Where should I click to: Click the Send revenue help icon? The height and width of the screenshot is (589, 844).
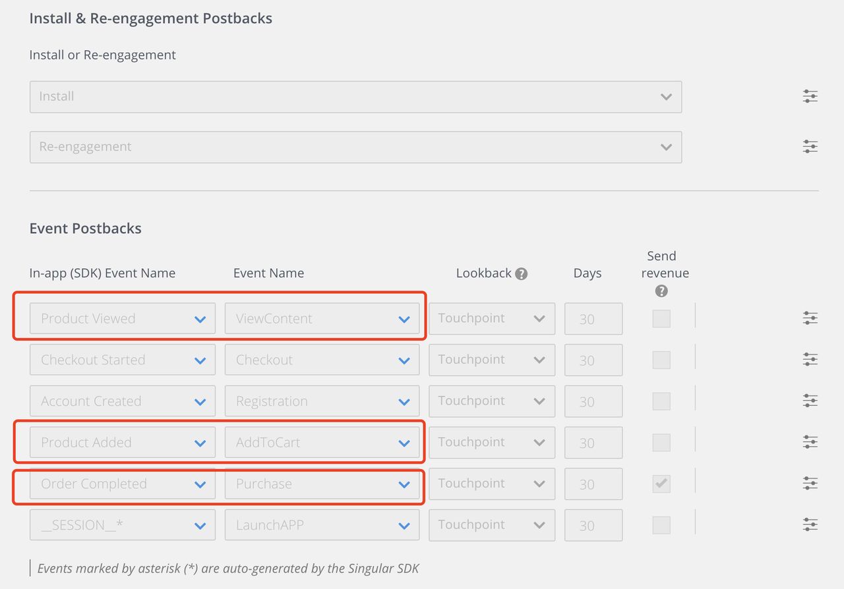(x=661, y=291)
